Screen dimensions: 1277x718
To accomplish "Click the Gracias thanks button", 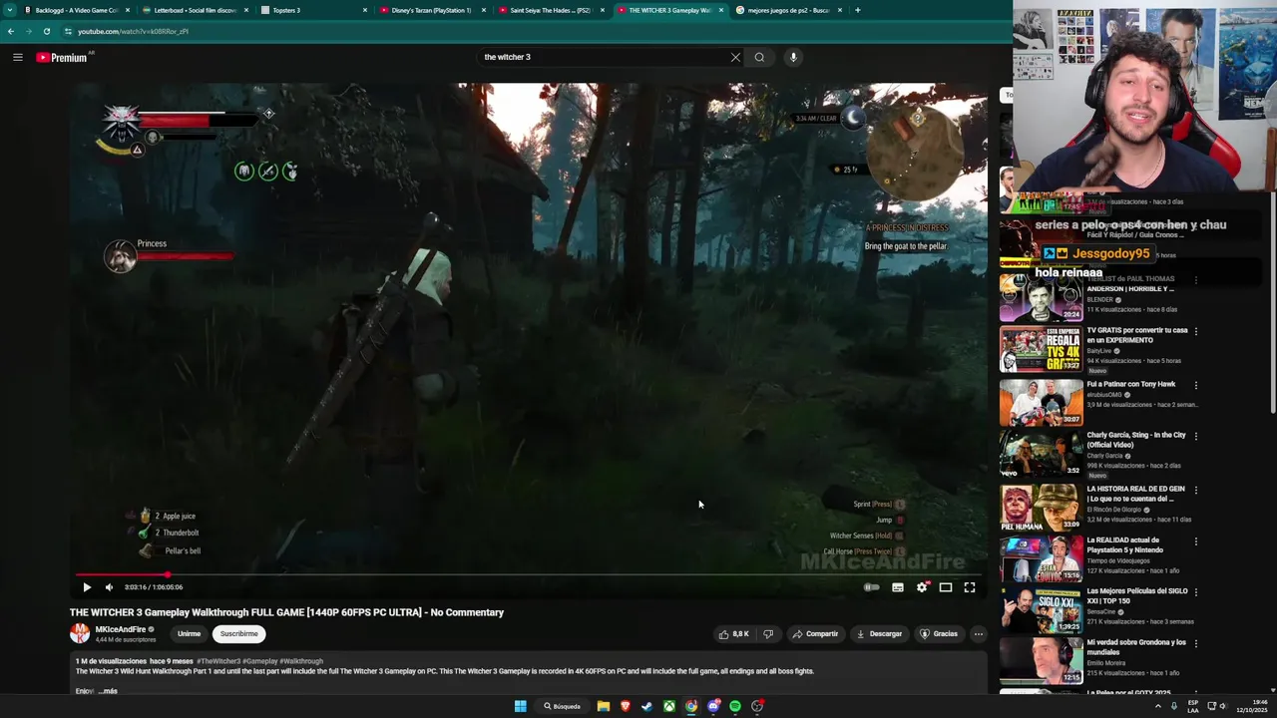I will coord(938,633).
